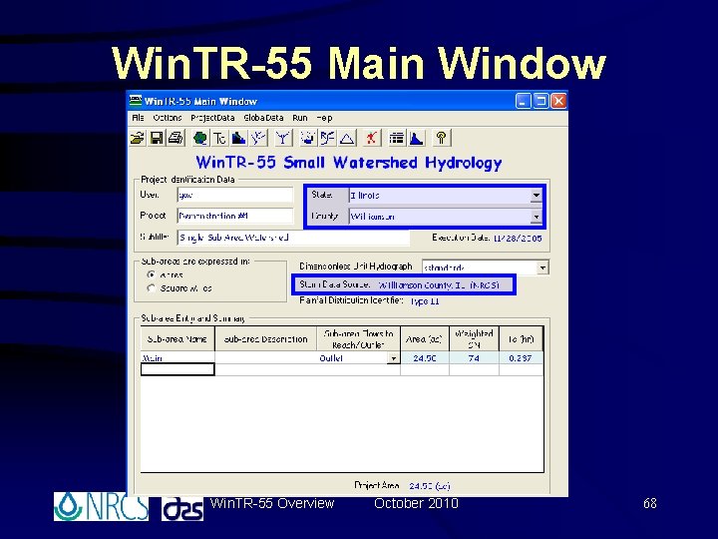The image size is (718, 539).
Task: Open help via the question mark icon
Action: tap(441, 138)
